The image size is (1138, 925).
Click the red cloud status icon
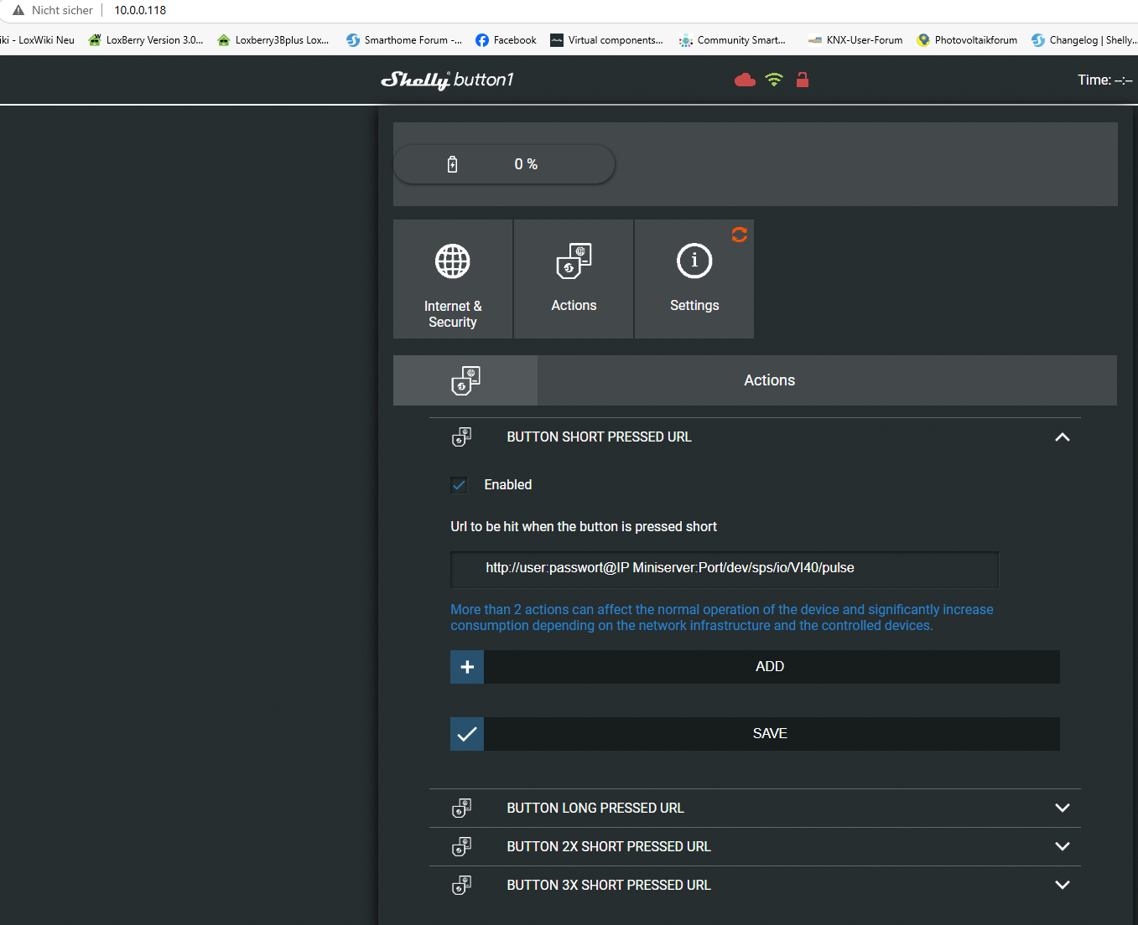745,80
